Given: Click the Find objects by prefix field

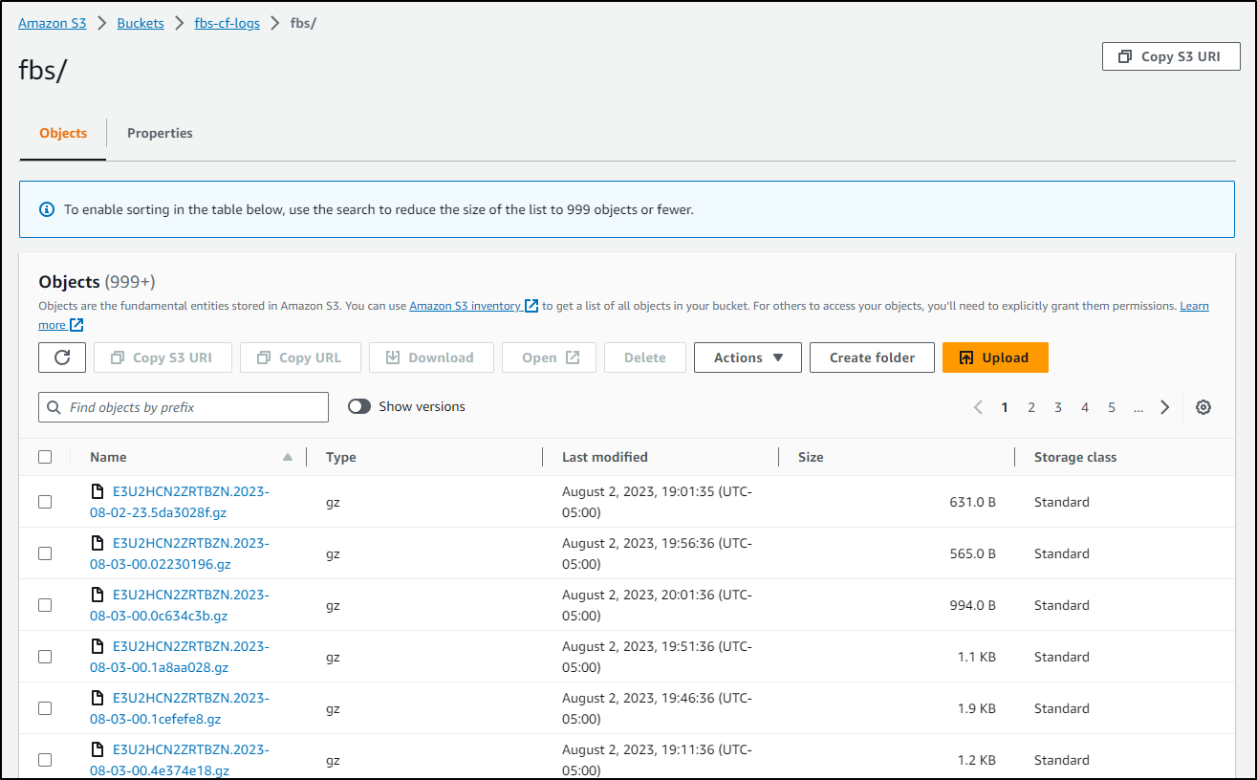Looking at the screenshot, I should pos(184,407).
